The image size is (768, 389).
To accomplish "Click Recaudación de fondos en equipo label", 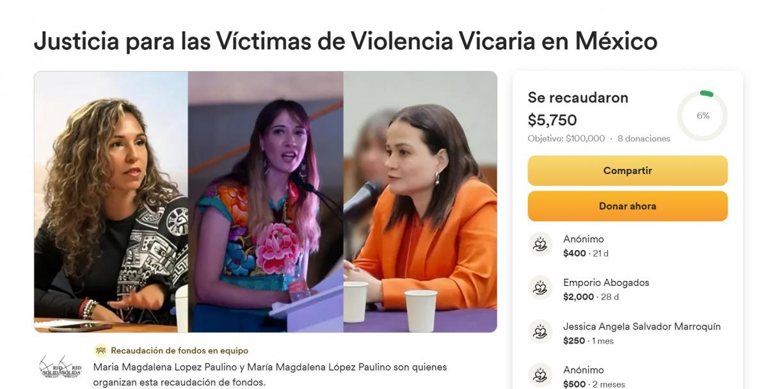I will pos(179,351).
